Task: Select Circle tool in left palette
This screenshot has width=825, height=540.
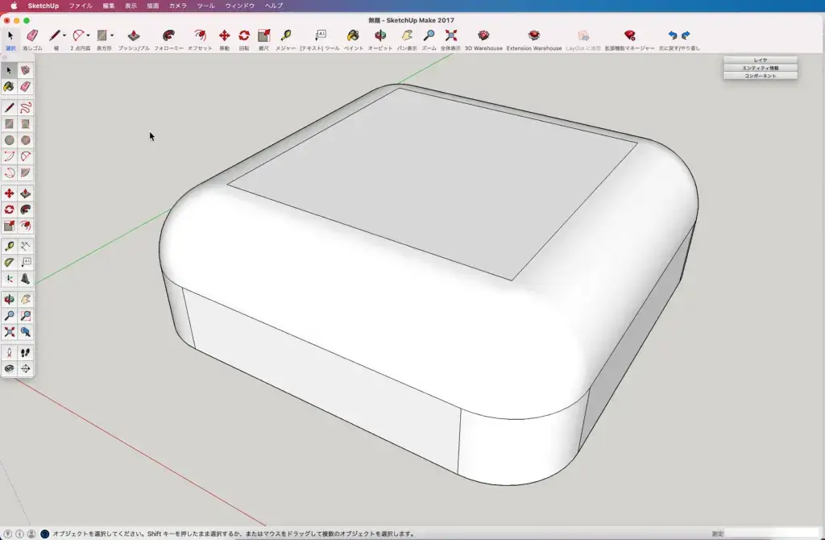Action: (x=9, y=140)
